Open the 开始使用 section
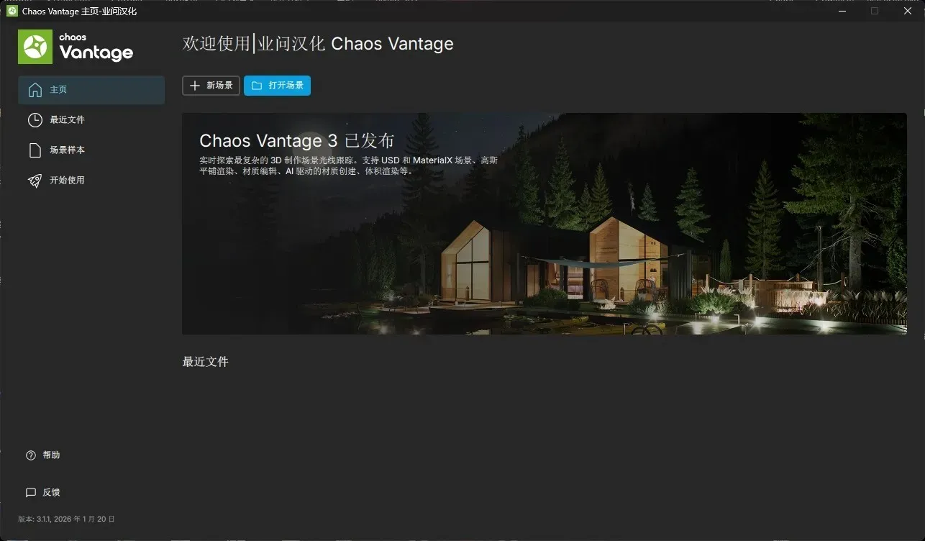This screenshot has height=541, width=925. tap(91, 181)
